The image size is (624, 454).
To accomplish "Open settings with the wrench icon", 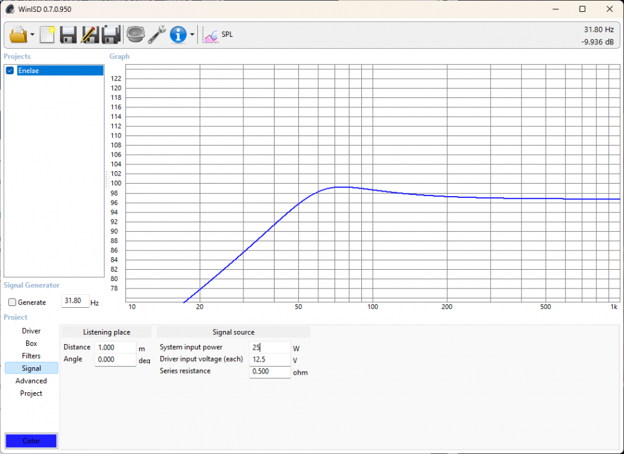I will tap(156, 34).
